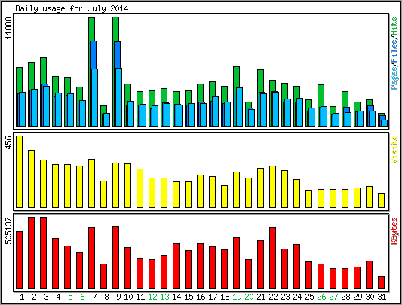Image resolution: width=402 pixels, height=305 pixels.
Task: Click the yellow "Visits" legend label
Action: point(394,150)
